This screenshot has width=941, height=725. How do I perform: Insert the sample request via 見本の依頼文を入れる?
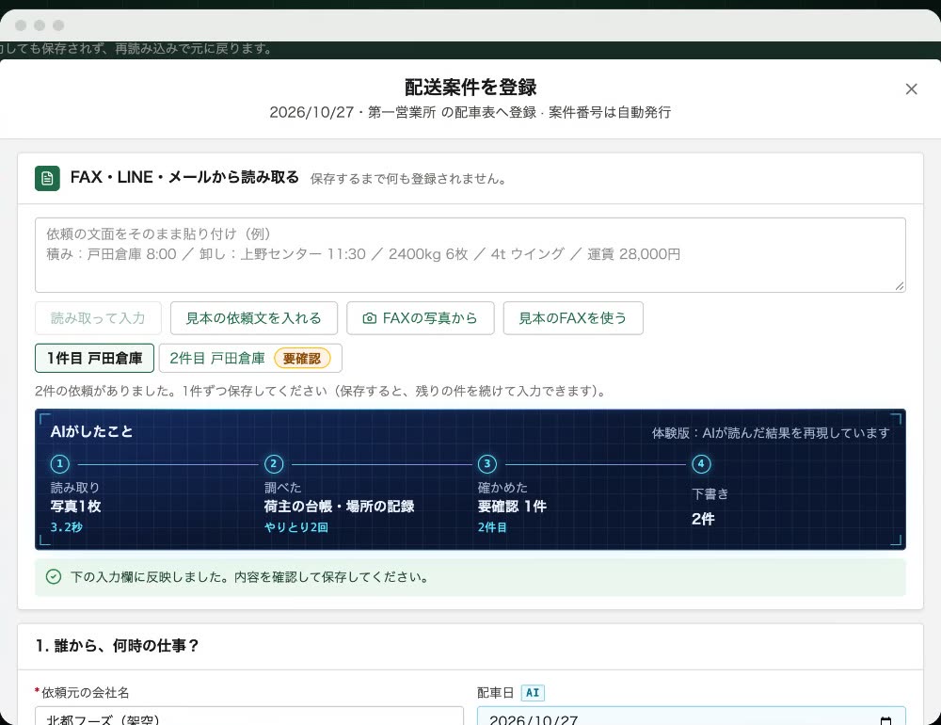point(254,317)
